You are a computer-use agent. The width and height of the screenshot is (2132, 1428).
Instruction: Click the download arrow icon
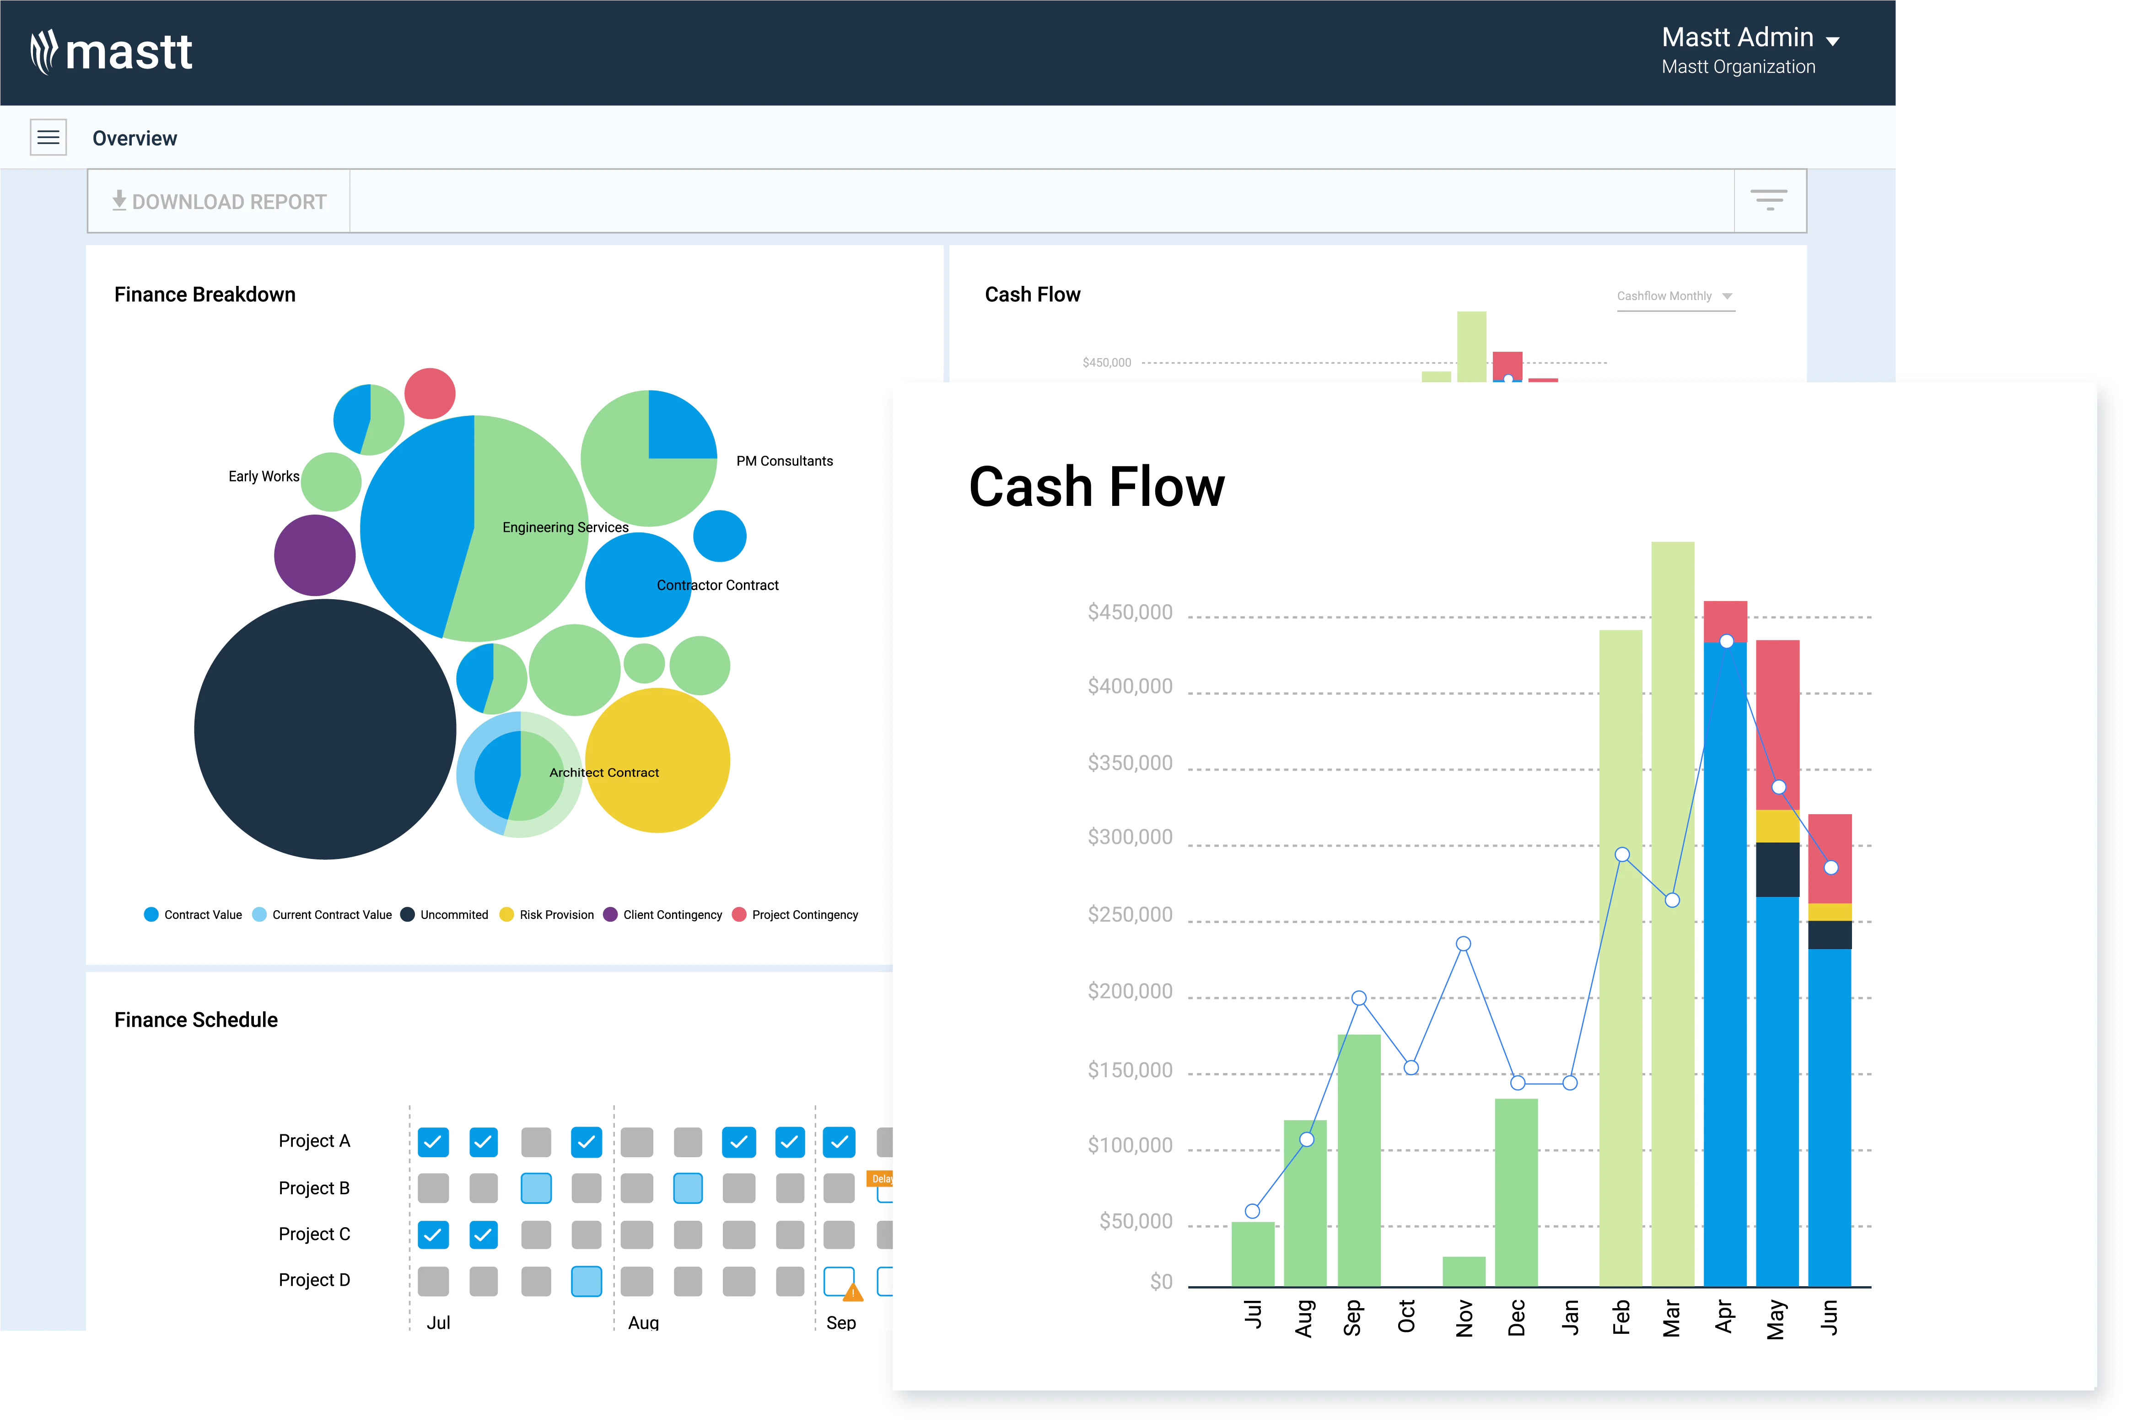(x=119, y=201)
